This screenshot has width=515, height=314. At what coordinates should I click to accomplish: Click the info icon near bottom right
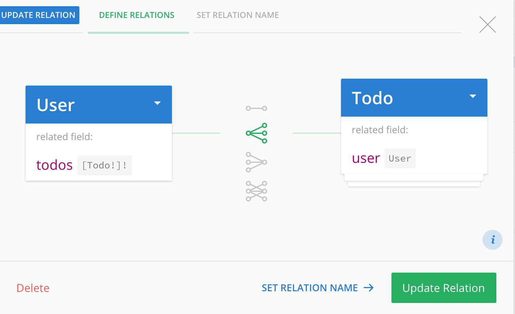coord(493,240)
